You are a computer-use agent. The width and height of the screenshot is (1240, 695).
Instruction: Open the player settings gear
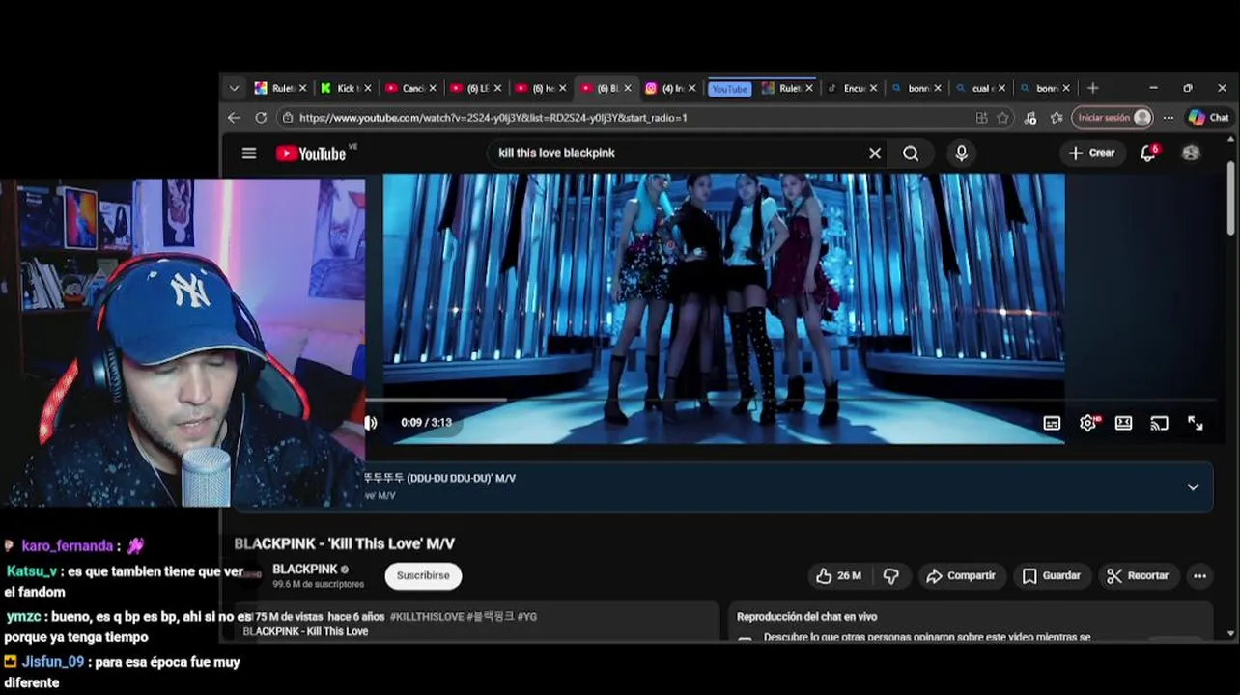1088,423
